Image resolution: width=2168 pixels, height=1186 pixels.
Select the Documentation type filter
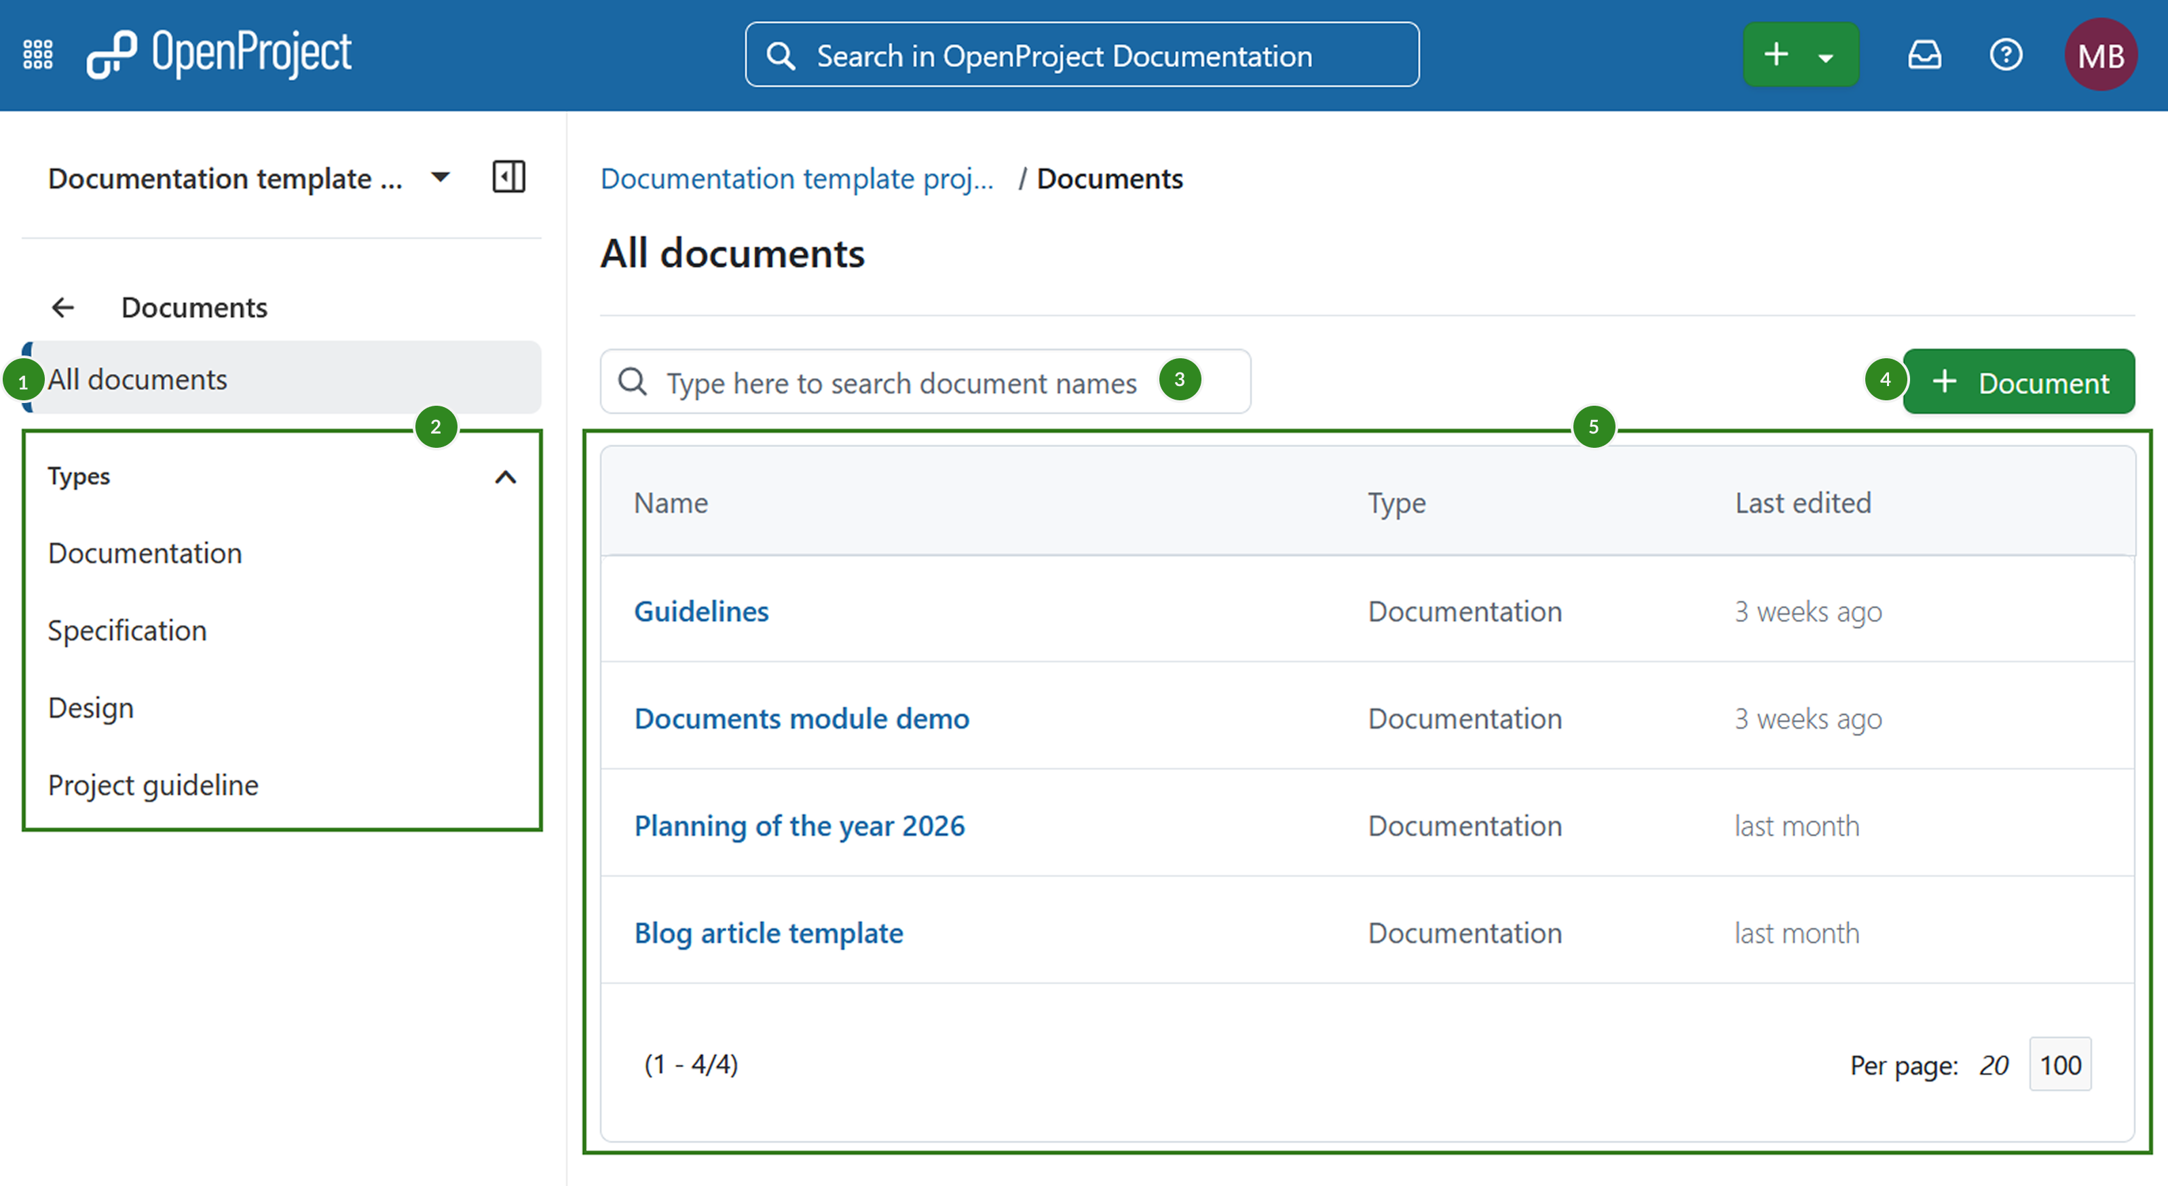pos(144,552)
